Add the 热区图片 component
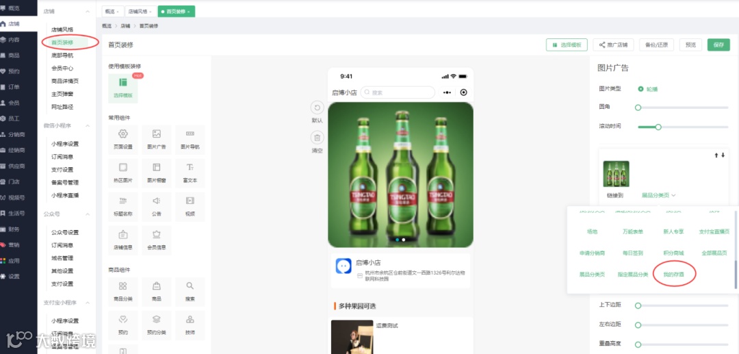The image size is (739, 354). [x=123, y=173]
